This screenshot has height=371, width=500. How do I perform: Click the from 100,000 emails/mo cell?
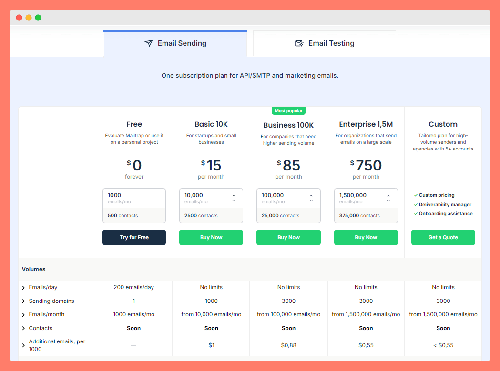pyautogui.click(x=288, y=315)
